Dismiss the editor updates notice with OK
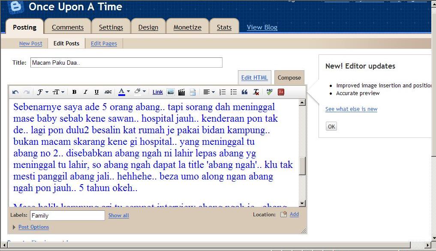Image resolution: width=436 pixels, height=251 pixels. pyautogui.click(x=331, y=126)
